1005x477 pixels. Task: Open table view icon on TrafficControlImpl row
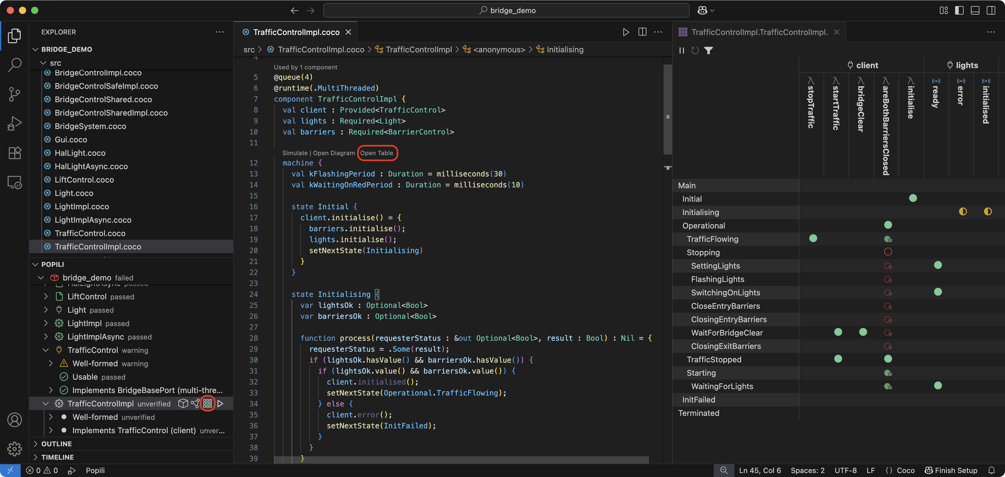tap(208, 403)
